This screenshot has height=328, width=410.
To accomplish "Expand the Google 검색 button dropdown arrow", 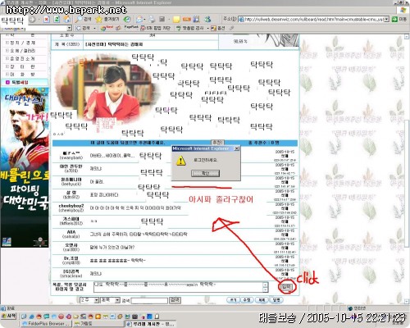I will (x=94, y=28).
